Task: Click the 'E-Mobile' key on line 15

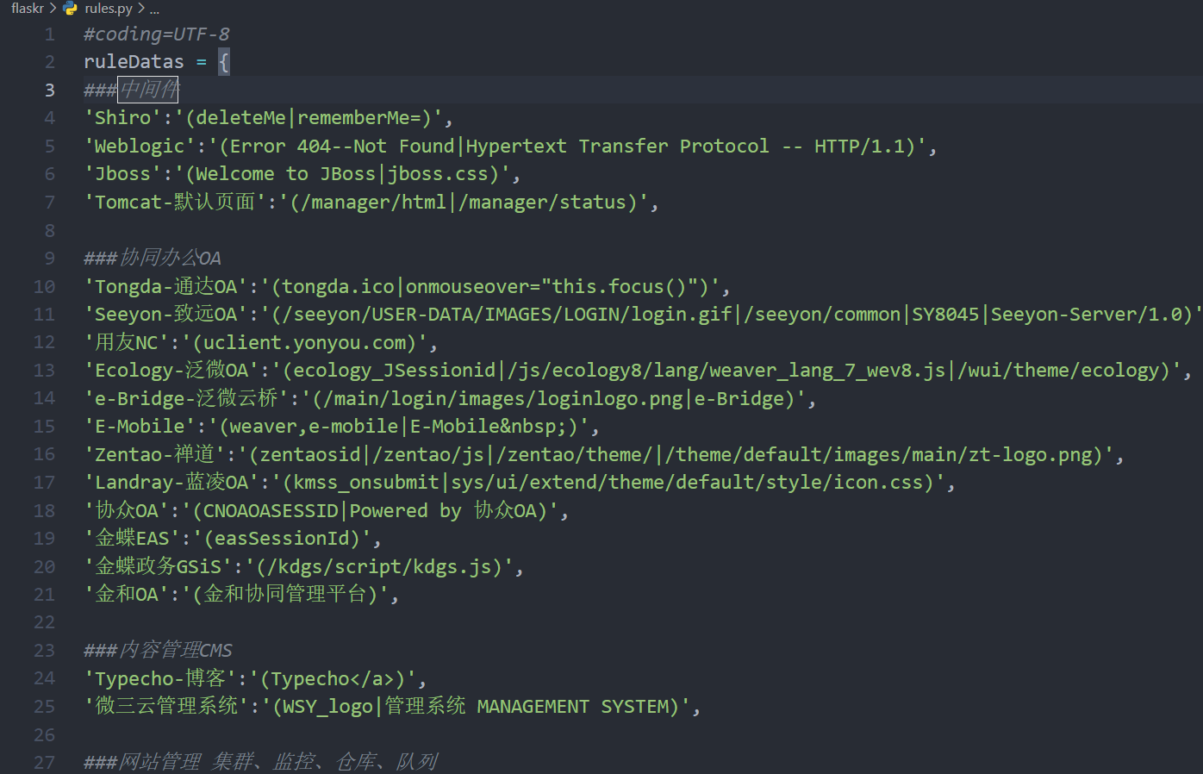Action: point(140,427)
